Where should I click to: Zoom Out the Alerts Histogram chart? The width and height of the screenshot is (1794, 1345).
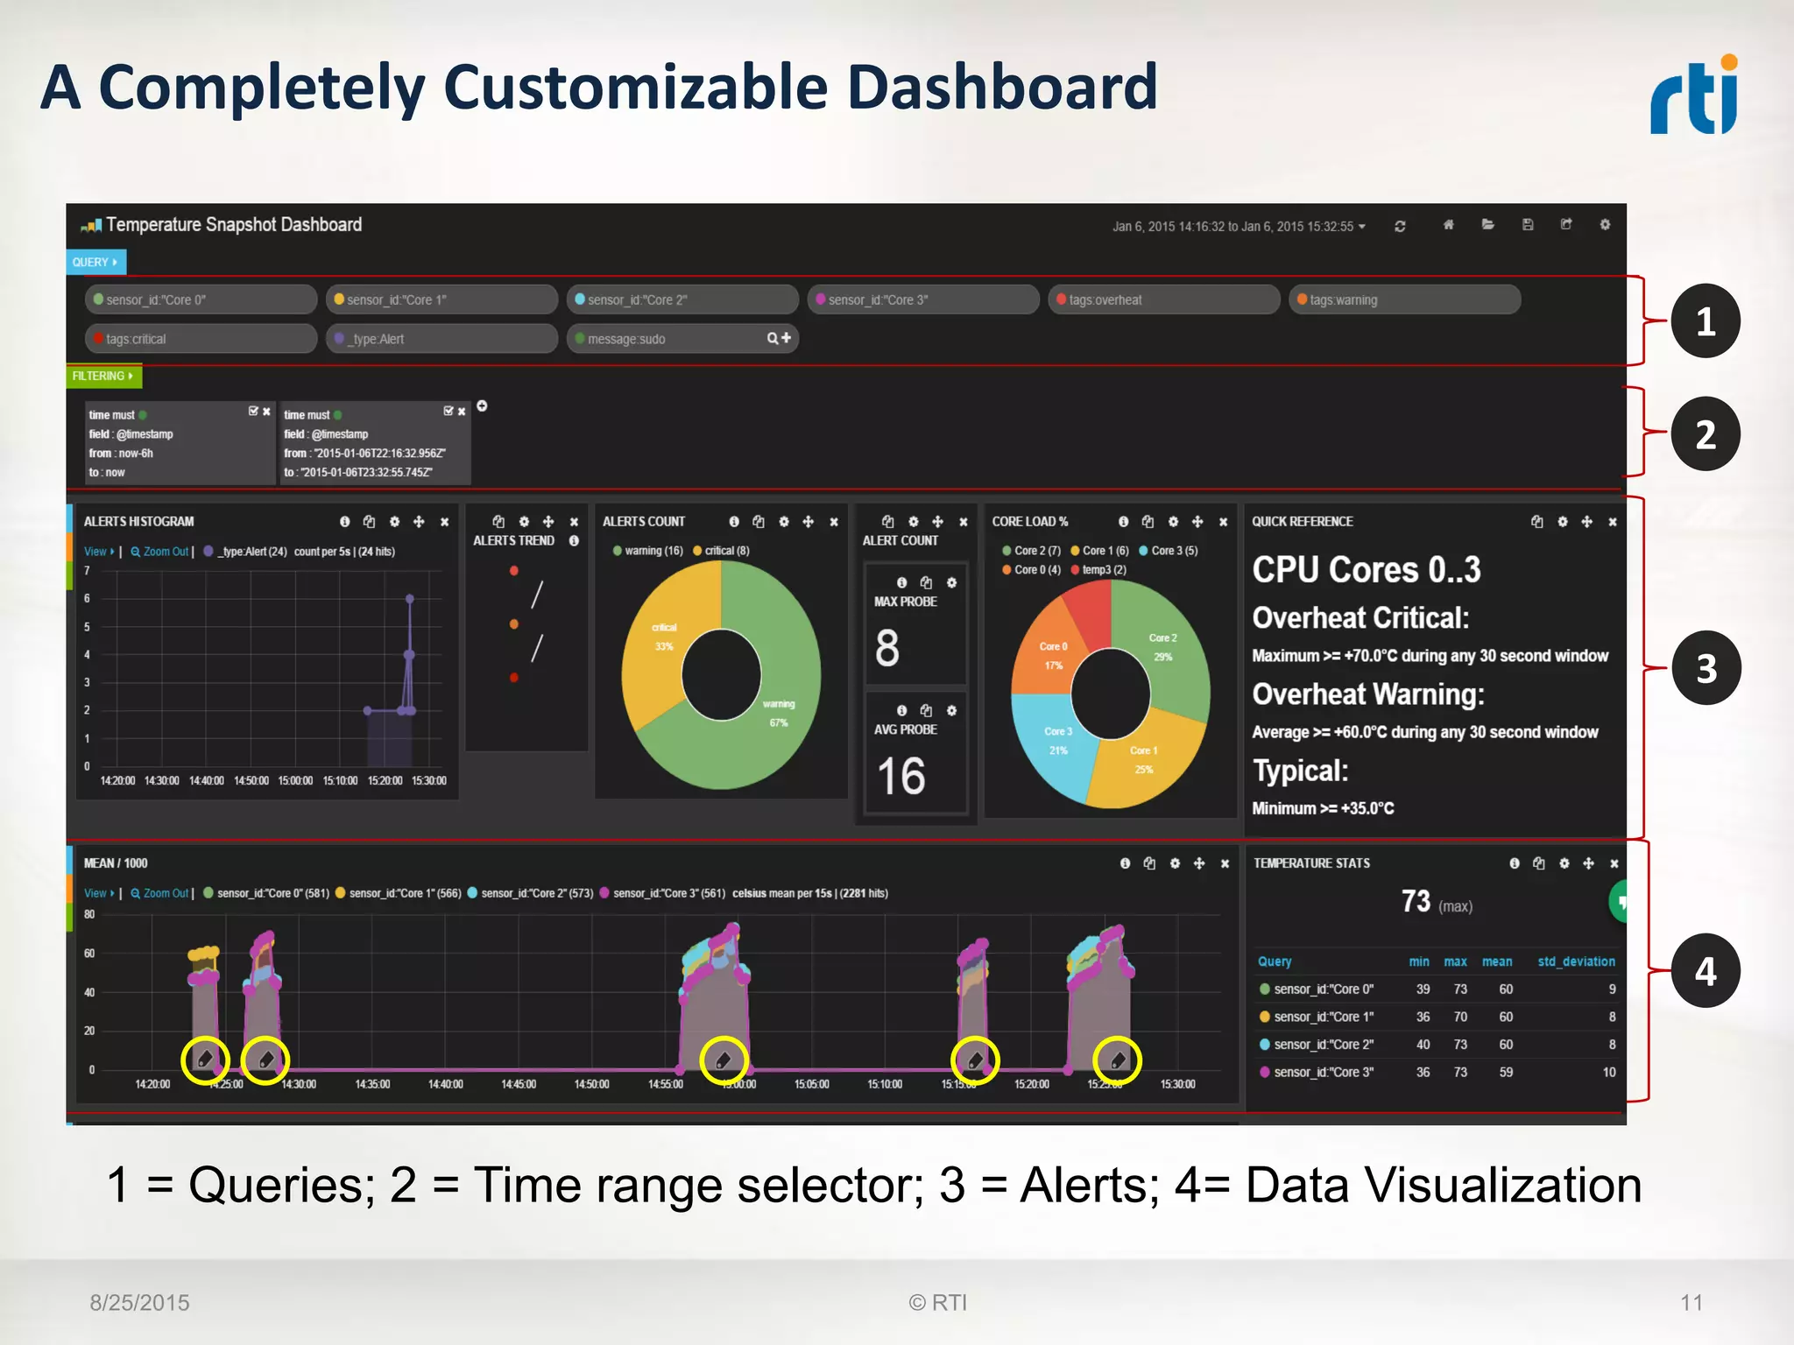[159, 552]
